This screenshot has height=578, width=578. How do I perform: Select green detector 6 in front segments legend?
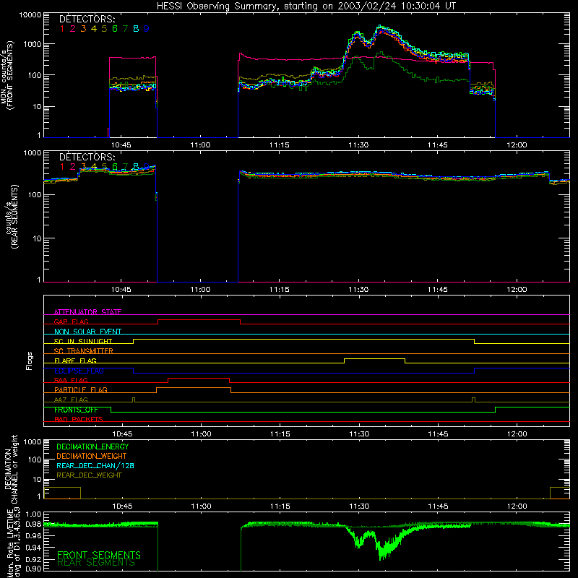(x=115, y=29)
